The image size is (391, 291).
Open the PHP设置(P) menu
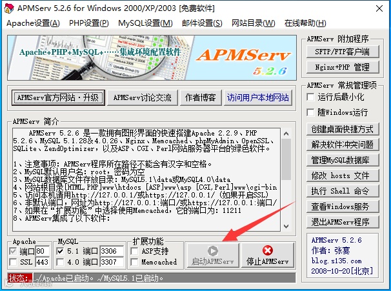(89, 23)
